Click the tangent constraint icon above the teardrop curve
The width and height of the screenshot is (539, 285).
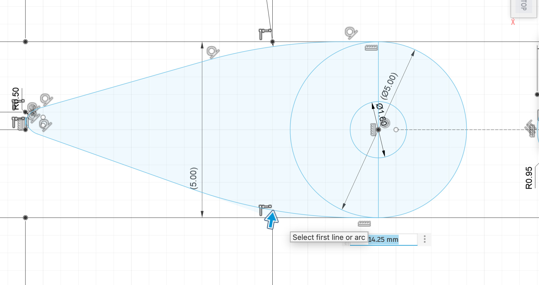tap(212, 52)
